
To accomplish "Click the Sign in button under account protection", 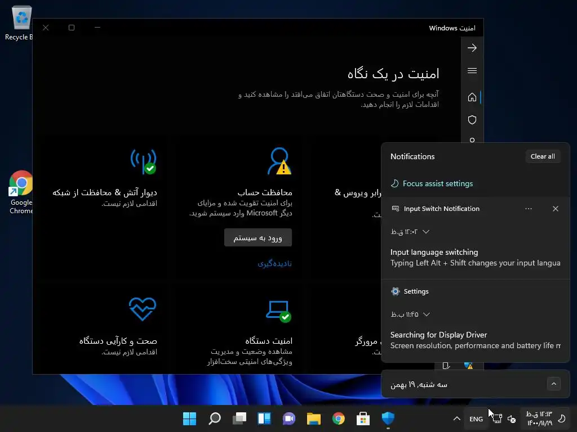I will [x=258, y=238].
